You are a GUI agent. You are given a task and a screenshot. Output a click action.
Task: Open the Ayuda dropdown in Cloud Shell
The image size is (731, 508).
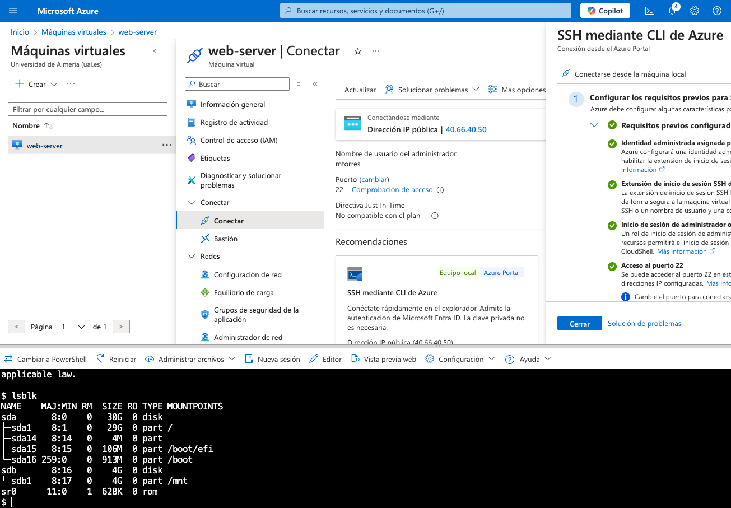[x=528, y=359]
